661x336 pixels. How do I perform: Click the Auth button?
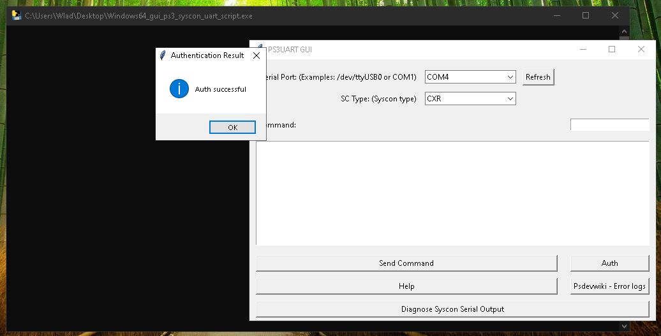point(609,263)
